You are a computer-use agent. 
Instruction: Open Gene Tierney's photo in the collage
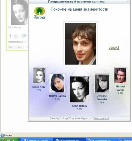coord(80,89)
